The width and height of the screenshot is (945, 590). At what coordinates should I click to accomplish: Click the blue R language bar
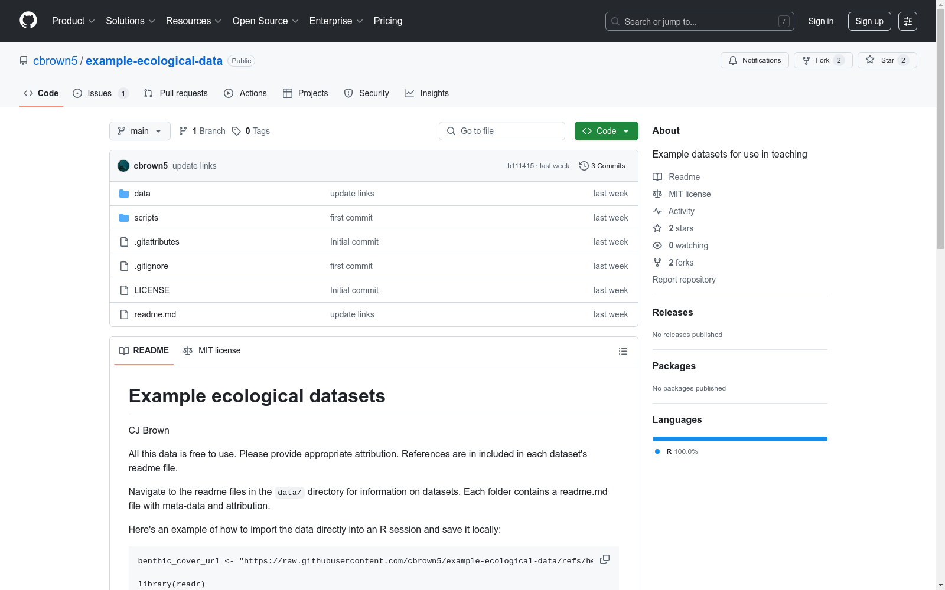[740, 439]
